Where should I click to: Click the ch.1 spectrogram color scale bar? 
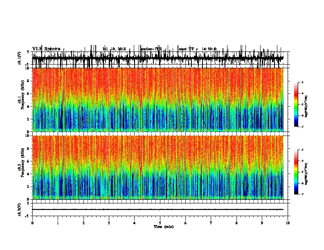coord(296,105)
